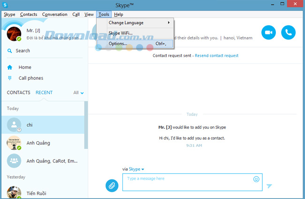Switch to the CONTACTS tab
The image size is (305, 199).
tap(18, 92)
